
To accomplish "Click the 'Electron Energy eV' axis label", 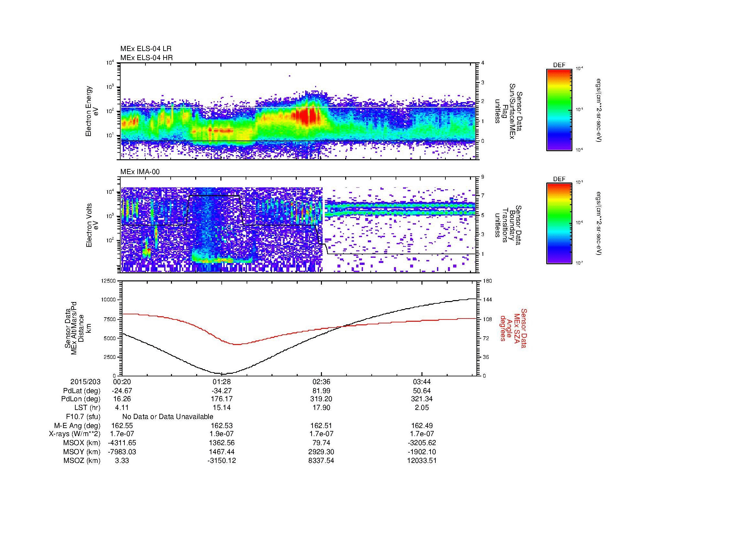I will 92,111.
